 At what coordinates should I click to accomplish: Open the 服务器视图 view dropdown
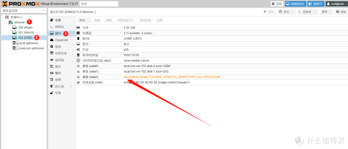[24, 11]
